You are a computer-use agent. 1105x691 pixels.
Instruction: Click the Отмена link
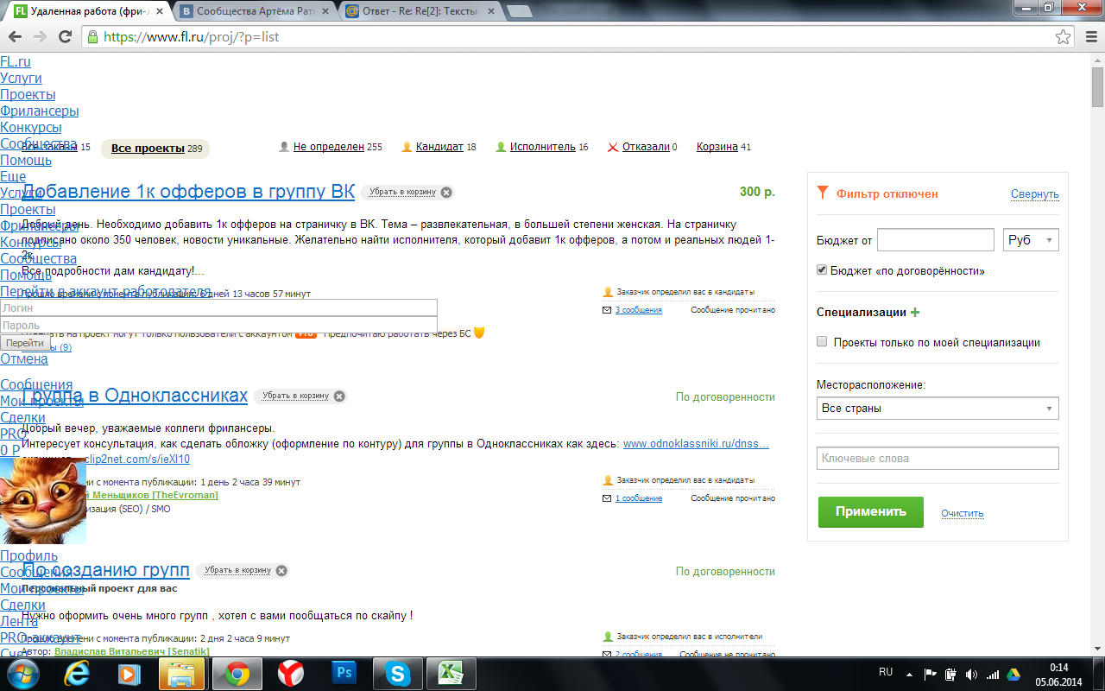pyautogui.click(x=24, y=358)
